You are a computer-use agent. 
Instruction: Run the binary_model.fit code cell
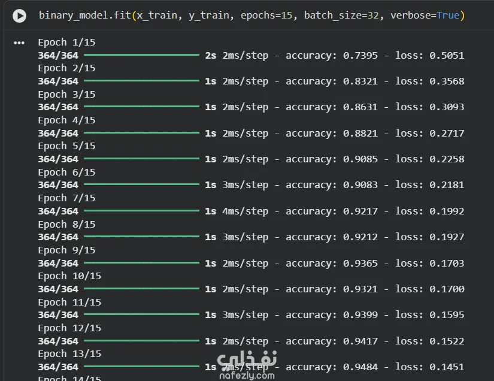click(x=19, y=16)
